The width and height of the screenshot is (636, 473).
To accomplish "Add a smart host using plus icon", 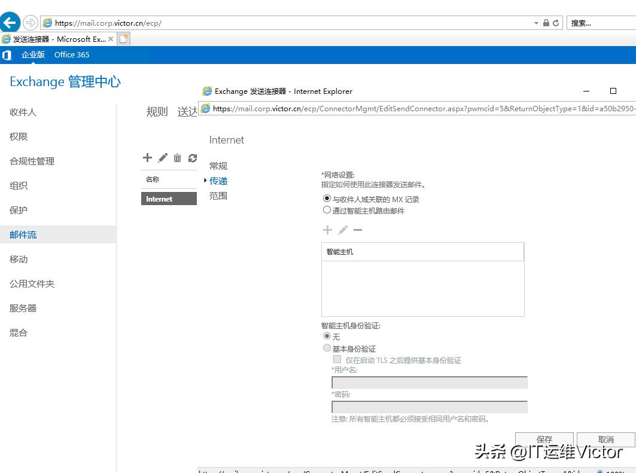I will click(327, 230).
